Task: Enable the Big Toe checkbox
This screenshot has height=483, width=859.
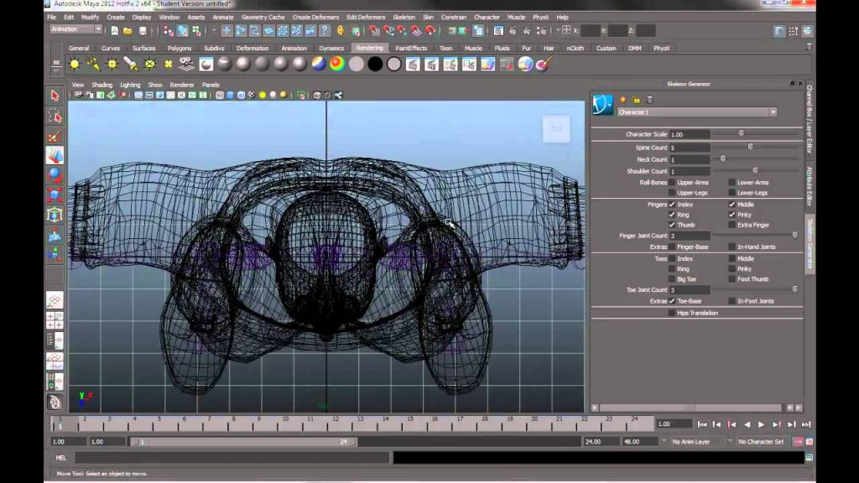Action: [672, 279]
